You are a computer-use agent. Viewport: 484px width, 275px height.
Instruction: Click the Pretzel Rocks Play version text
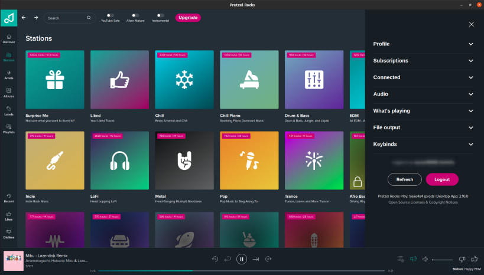coord(423,196)
